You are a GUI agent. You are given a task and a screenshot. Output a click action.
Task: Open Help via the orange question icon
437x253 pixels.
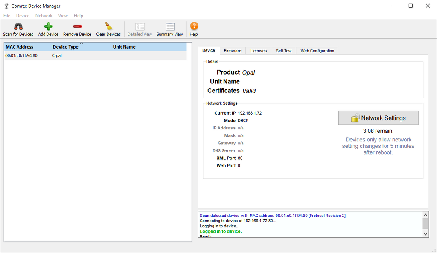point(194,26)
